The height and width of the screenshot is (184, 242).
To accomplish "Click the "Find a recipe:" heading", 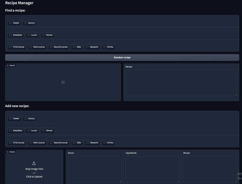I will pos(15,10).
